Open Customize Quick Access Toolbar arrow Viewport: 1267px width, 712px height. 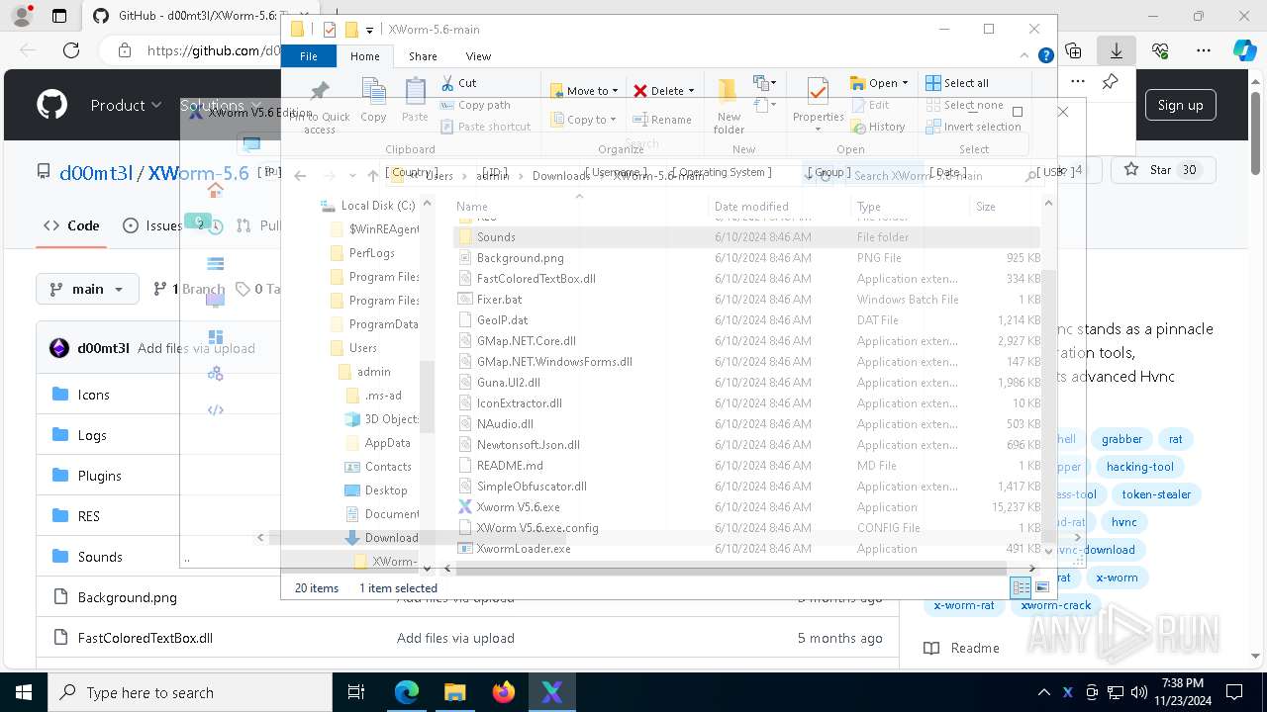pos(369,30)
